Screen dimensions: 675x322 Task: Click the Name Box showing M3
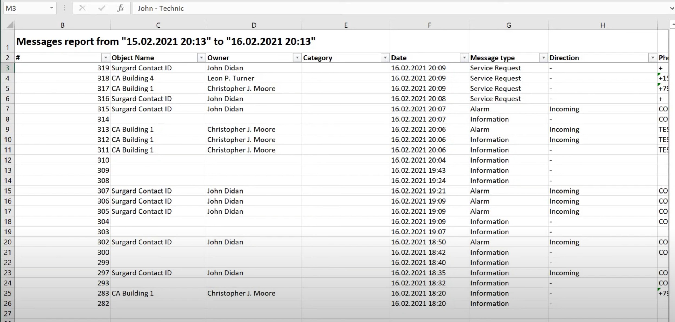(29, 8)
